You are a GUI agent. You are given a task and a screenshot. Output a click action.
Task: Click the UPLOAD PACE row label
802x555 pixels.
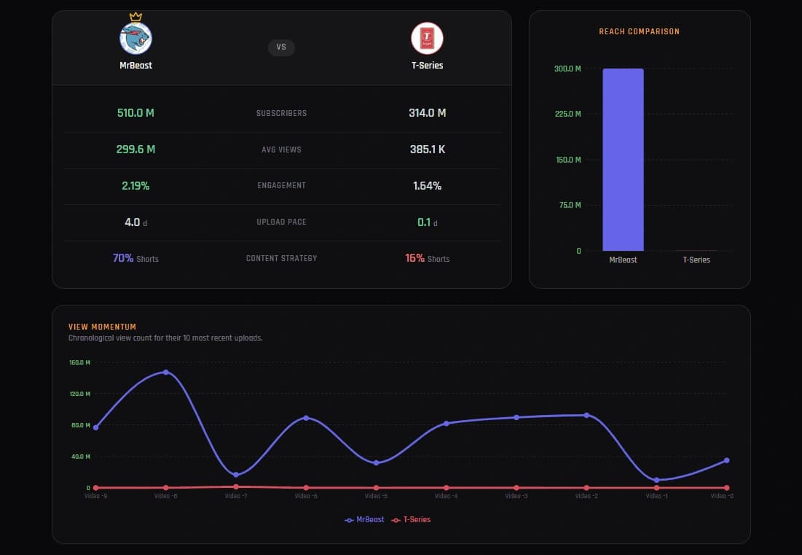point(281,222)
